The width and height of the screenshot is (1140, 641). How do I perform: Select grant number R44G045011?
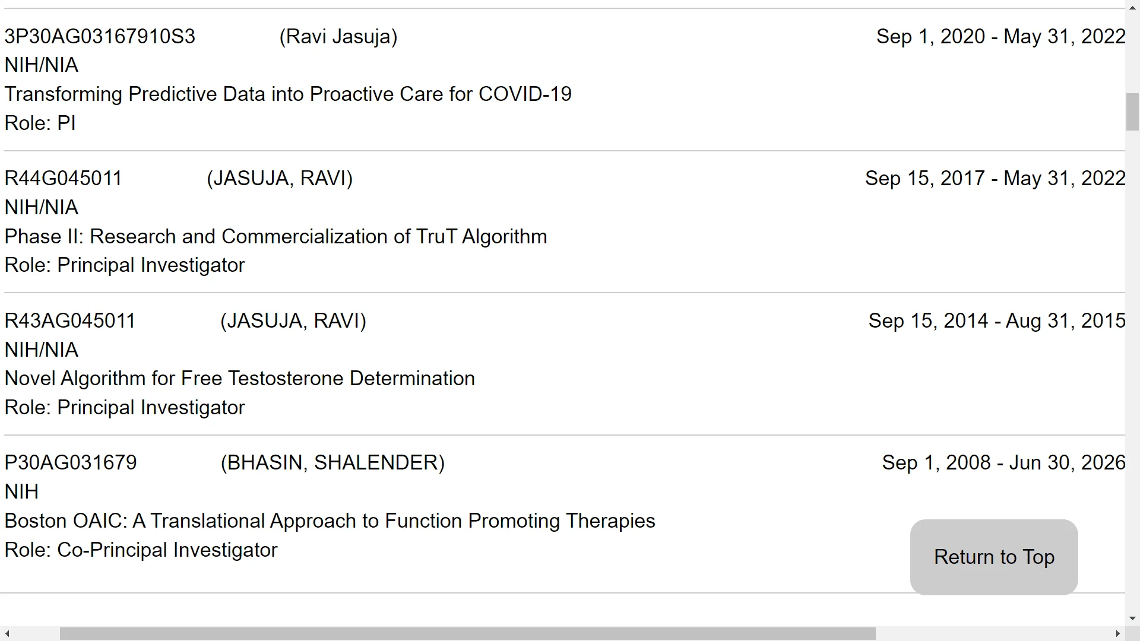62,178
